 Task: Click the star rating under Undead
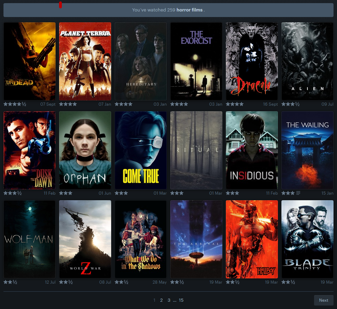(x=15, y=104)
